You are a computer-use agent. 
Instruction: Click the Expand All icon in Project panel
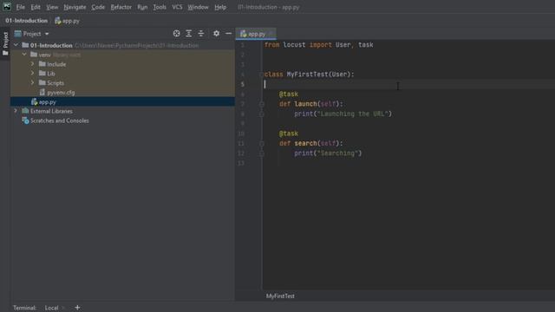189,34
